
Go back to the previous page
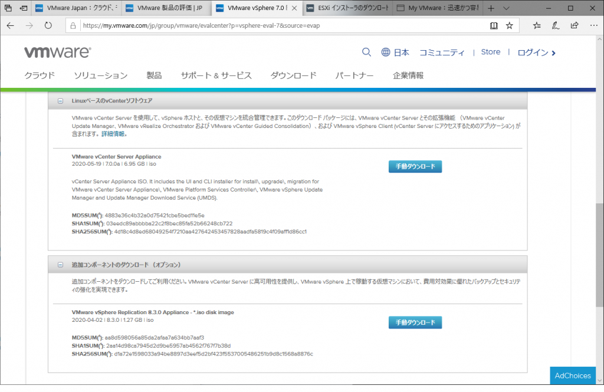[x=11, y=25]
